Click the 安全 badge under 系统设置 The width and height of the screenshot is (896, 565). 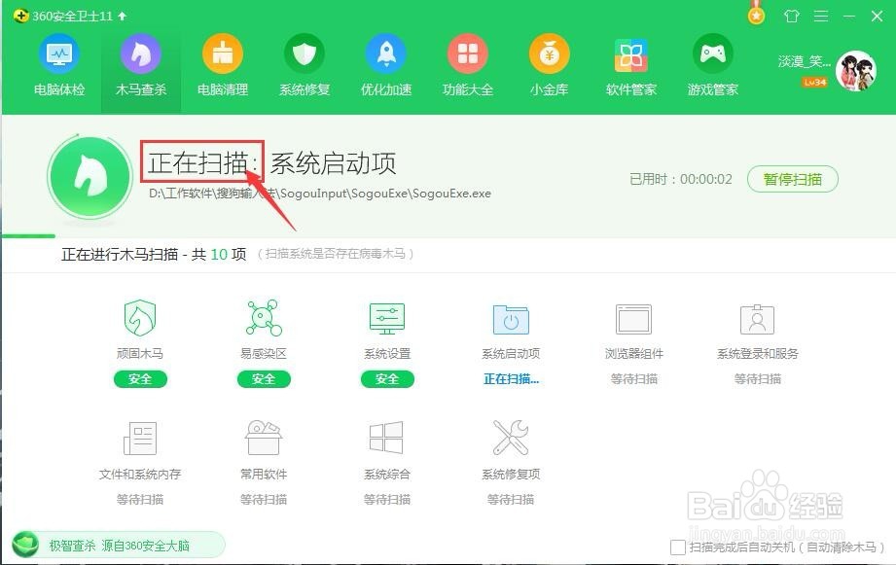click(x=387, y=378)
